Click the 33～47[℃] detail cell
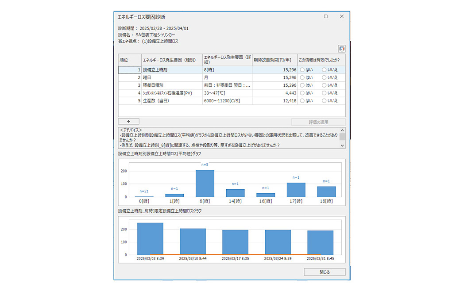The image size is (464, 291). (227, 93)
